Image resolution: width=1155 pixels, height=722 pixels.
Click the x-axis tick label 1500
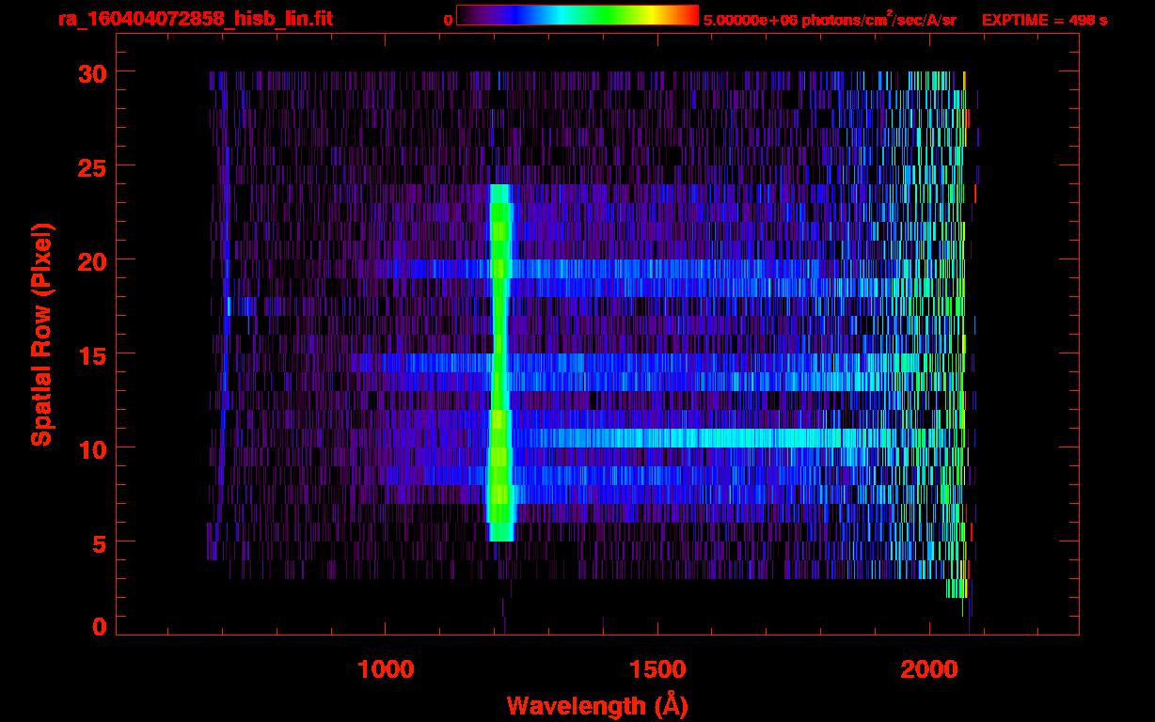click(x=657, y=669)
